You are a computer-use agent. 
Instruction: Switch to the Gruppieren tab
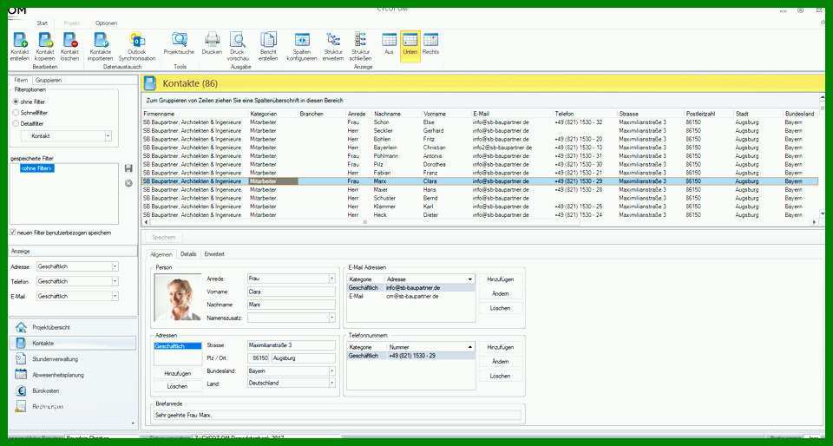(x=49, y=80)
